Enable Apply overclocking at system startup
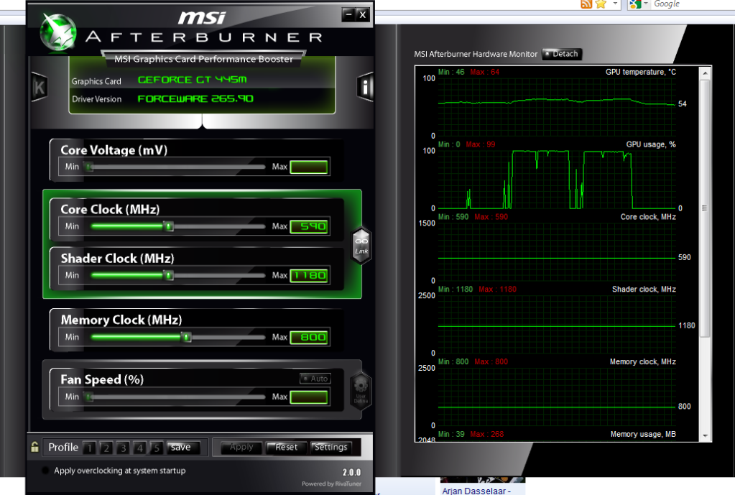The width and height of the screenshot is (735, 495). [x=45, y=470]
